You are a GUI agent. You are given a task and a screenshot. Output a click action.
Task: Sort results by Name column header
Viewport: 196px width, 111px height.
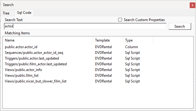[x=48, y=40]
